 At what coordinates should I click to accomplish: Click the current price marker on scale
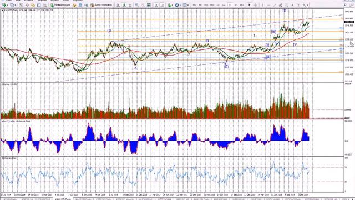click(x=349, y=22)
